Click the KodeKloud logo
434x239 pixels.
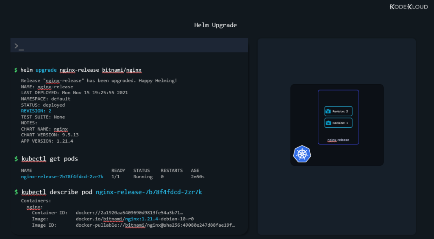(409, 7)
